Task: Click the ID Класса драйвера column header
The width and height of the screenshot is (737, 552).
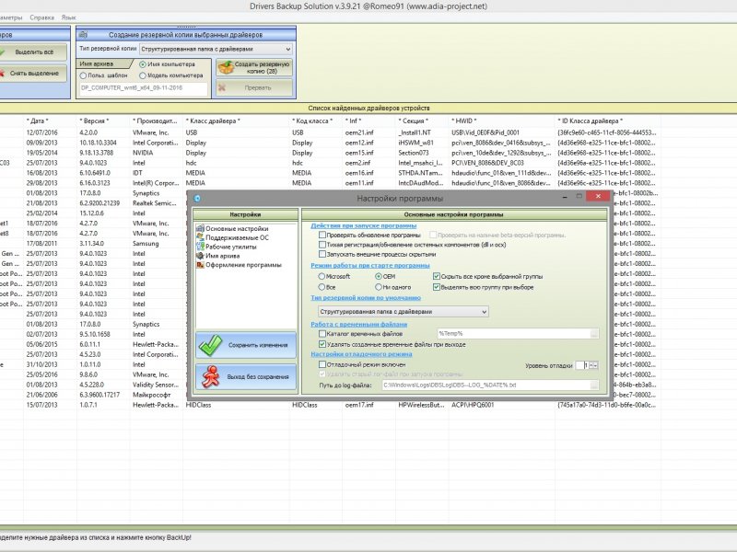Action: pyautogui.click(x=590, y=121)
